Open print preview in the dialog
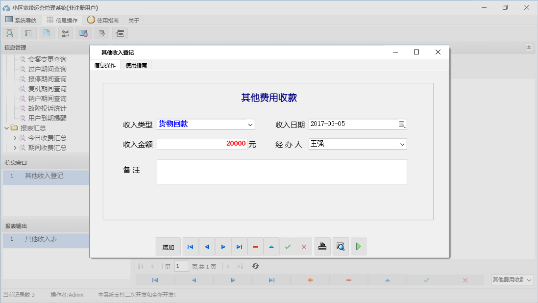 [341, 247]
